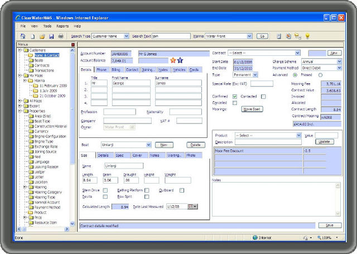Close the Menus panel with the red X

click(73, 45)
